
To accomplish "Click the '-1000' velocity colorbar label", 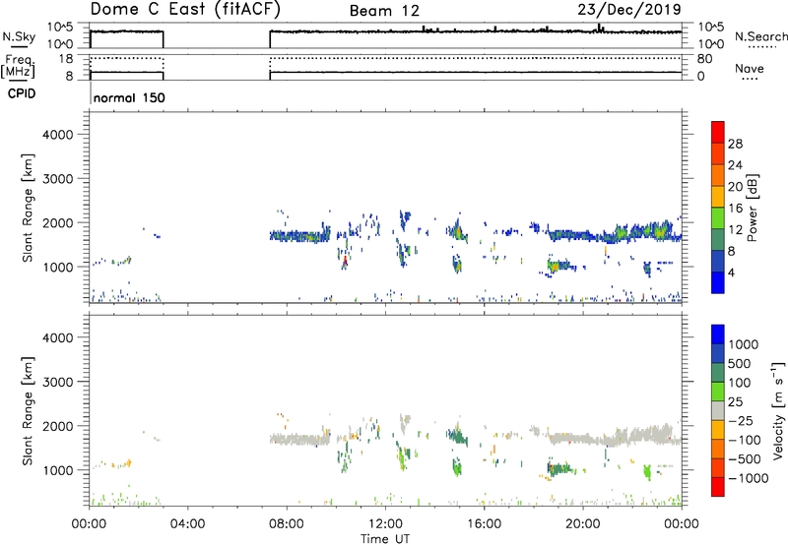I will click(749, 478).
